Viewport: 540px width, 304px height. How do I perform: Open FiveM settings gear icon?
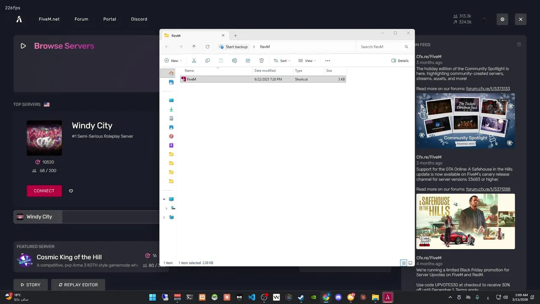pos(502,19)
